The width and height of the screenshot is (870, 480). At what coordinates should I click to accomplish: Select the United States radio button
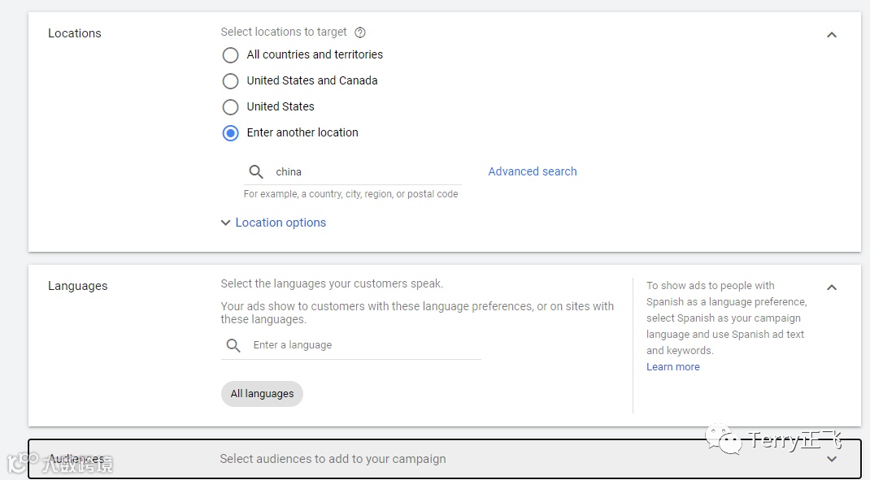tap(231, 107)
